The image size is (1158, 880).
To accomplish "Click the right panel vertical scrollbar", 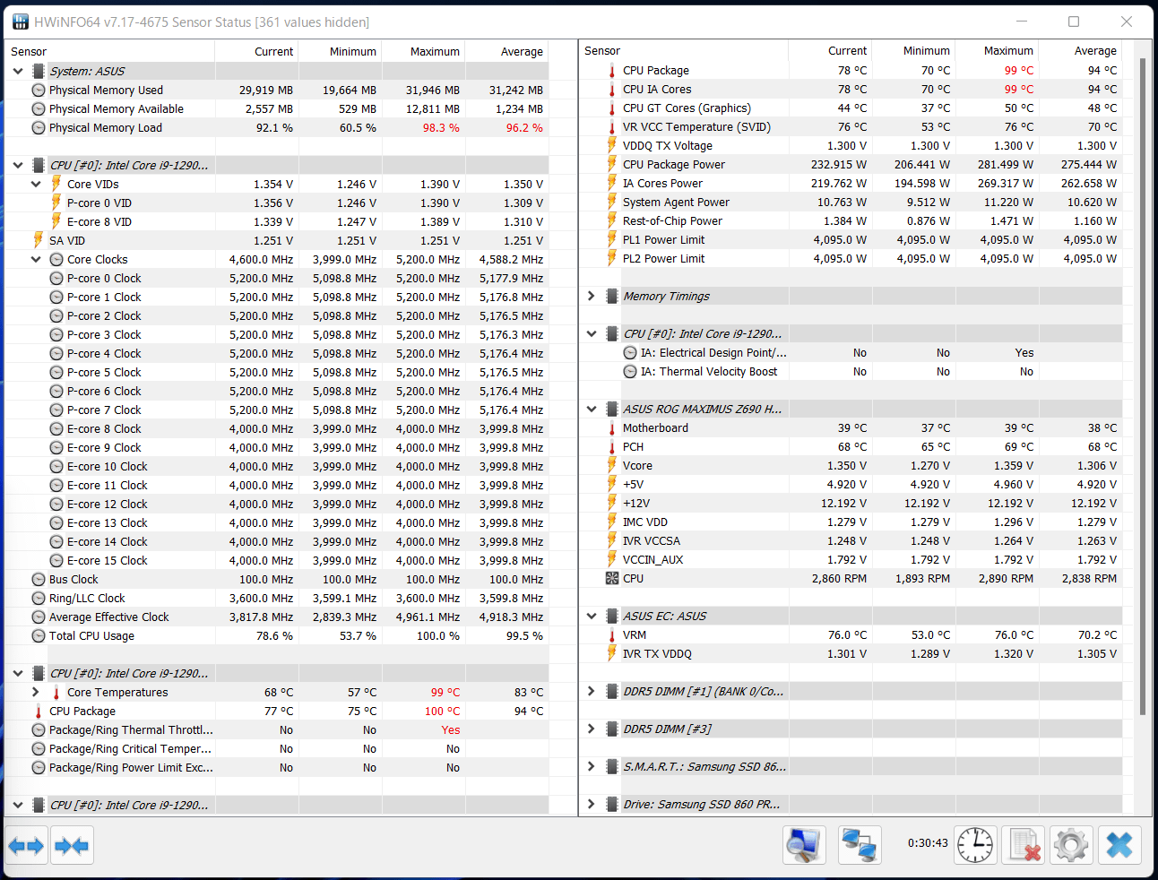I will [x=1143, y=385].
